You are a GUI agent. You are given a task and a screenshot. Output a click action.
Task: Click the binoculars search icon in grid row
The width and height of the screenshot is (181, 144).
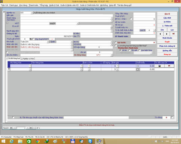(160, 66)
